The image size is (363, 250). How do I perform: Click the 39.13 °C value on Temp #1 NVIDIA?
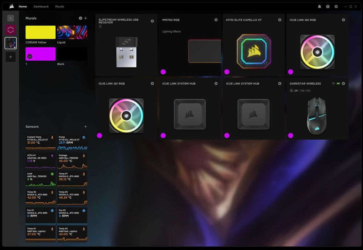[65, 179]
